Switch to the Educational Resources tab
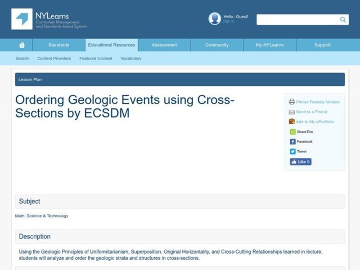This screenshot has height=270, width=360. click(111, 45)
